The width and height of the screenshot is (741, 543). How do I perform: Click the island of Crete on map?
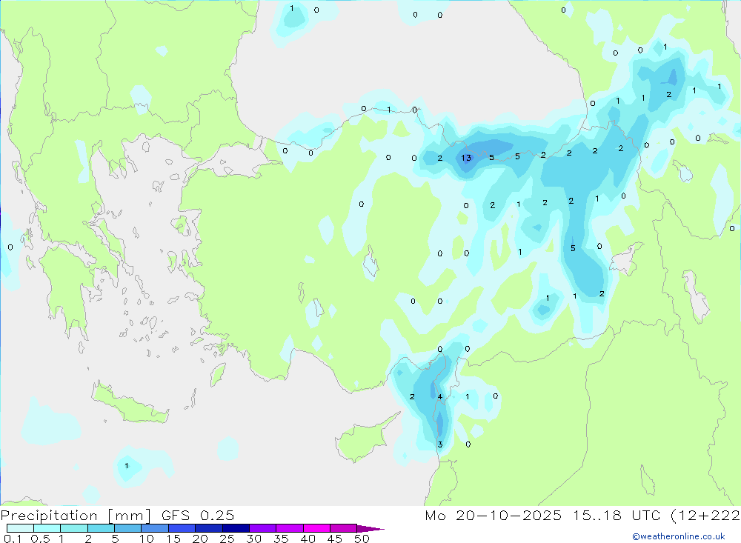(130, 403)
